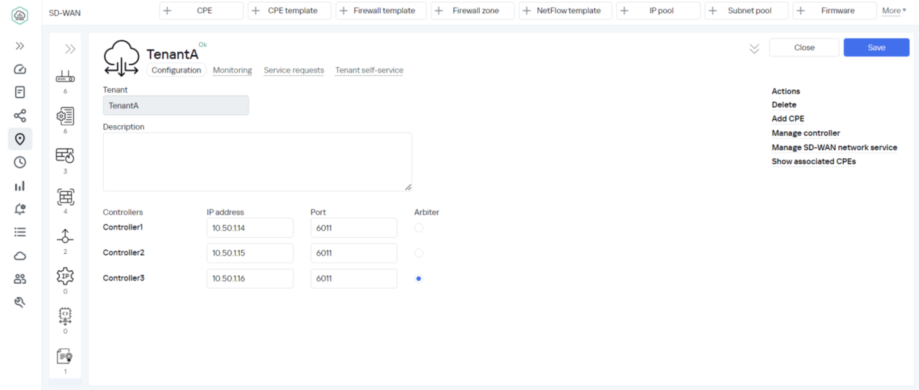Select Controller1 as arbiter
Image resolution: width=919 pixels, height=390 pixels.
419,228
